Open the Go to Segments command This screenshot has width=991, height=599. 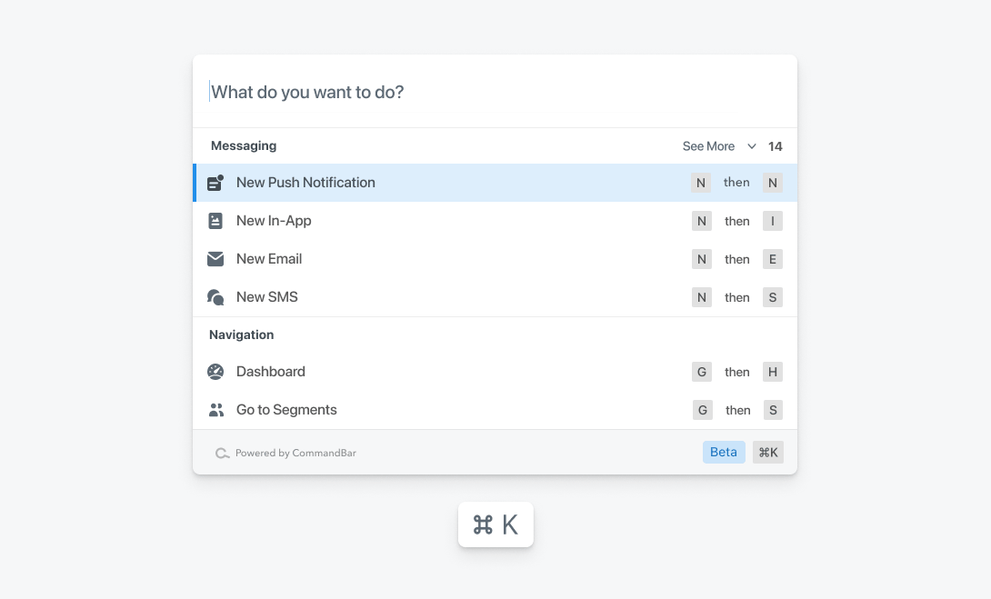(495, 410)
